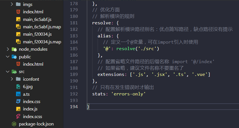Click the comment on line 191 about error output

(123, 88)
